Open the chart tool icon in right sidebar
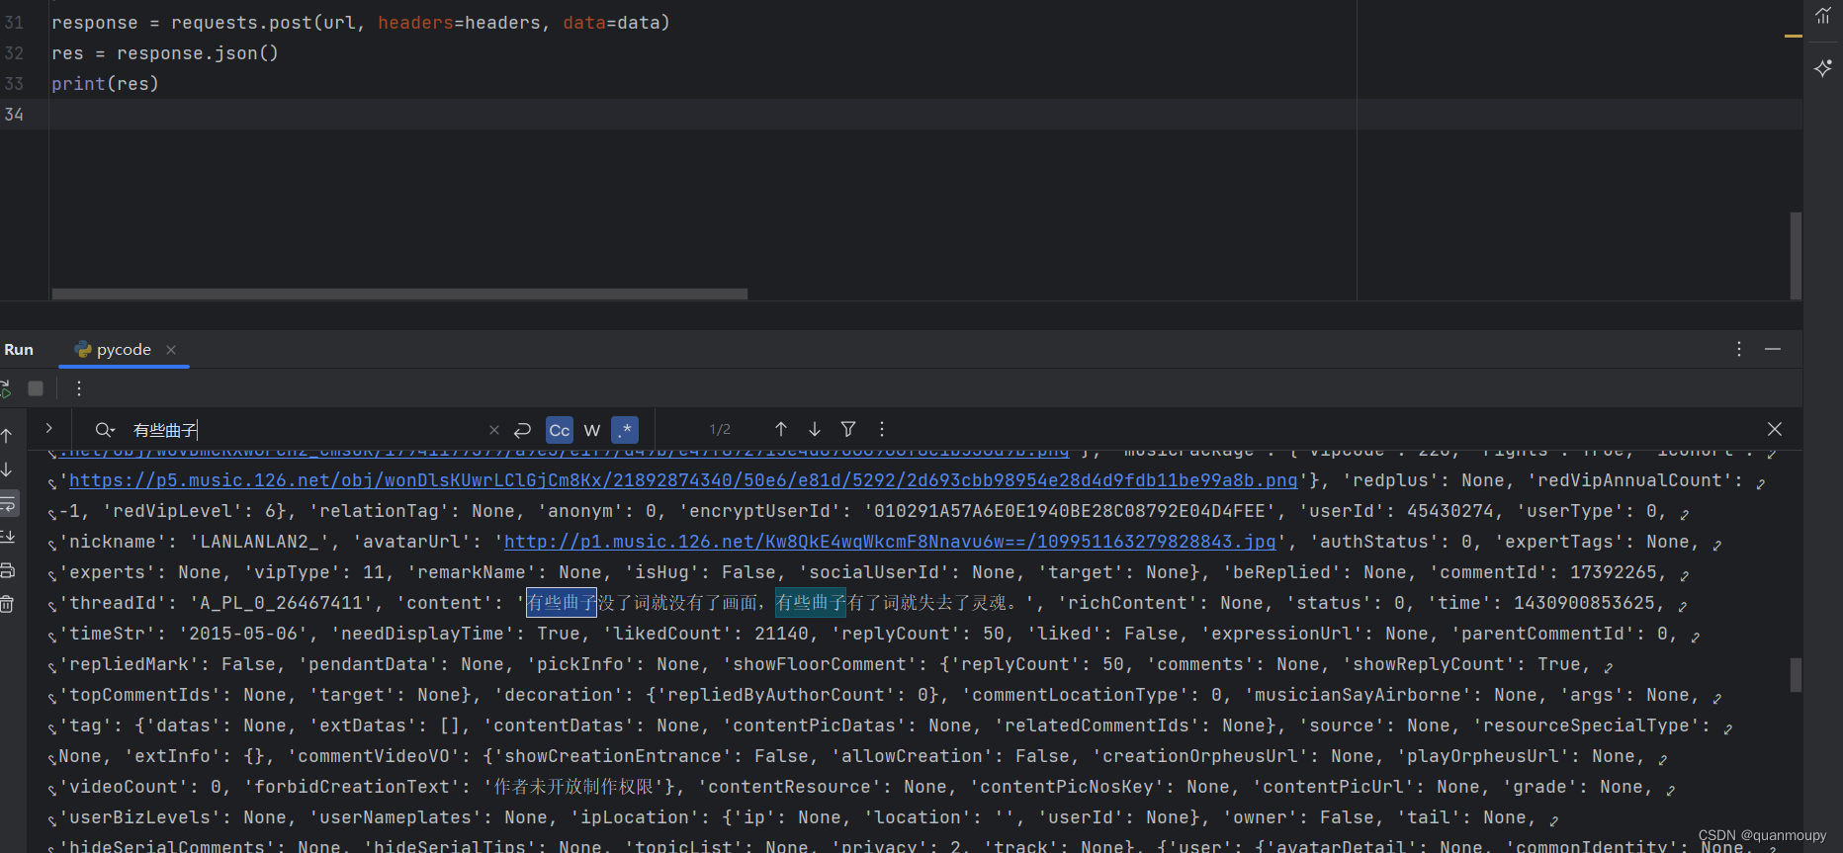Viewport: 1843px width, 853px height. coord(1823,15)
